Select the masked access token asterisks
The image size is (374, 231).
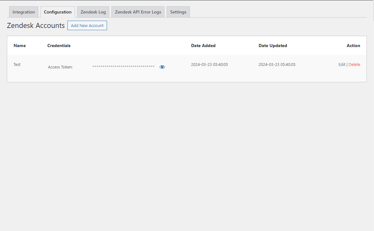click(123, 67)
